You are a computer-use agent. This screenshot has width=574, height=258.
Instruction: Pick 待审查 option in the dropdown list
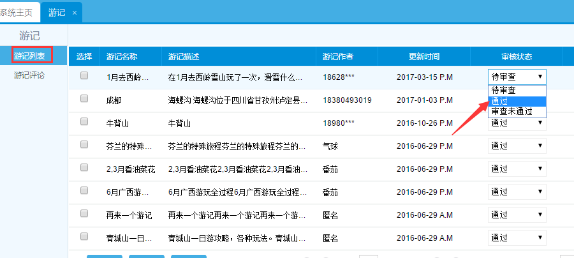517,91
